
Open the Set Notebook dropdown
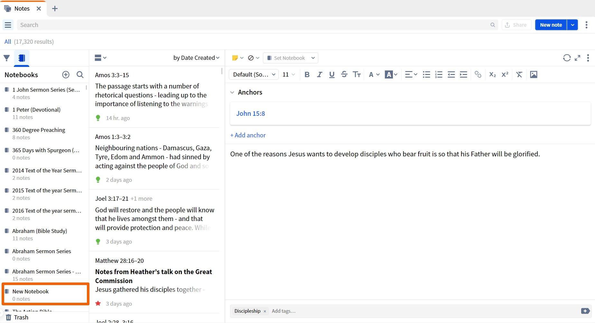(291, 58)
